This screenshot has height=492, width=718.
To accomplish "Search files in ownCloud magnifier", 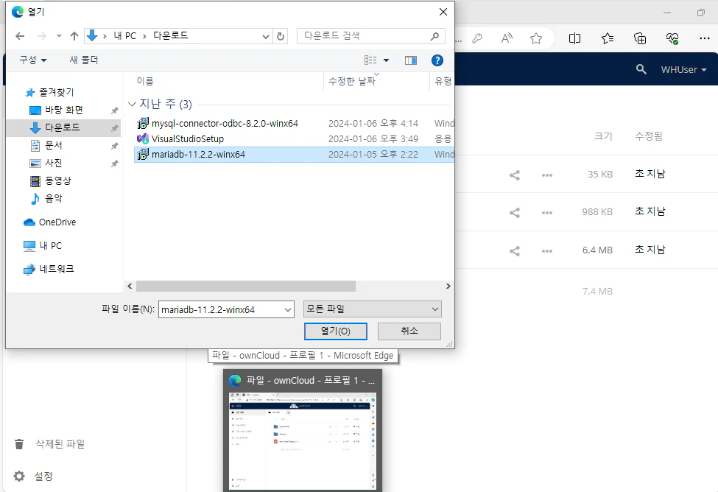I will coord(641,70).
